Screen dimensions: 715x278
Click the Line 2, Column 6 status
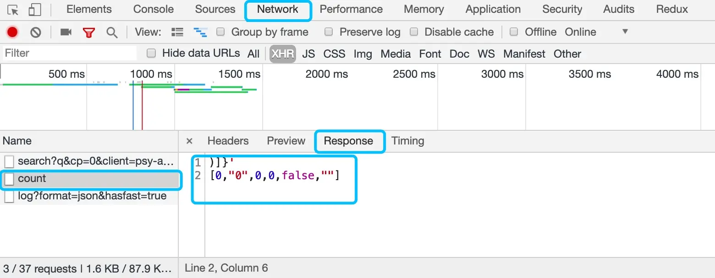226,268
